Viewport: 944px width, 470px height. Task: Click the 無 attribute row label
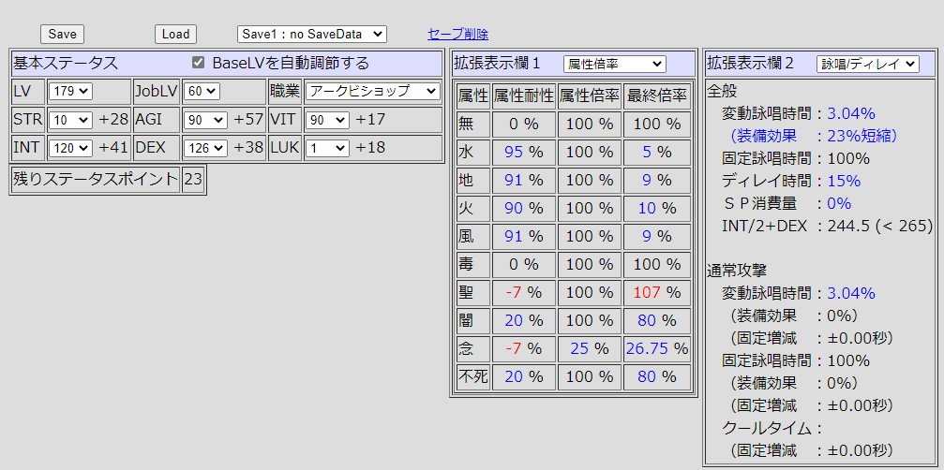(x=465, y=125)
